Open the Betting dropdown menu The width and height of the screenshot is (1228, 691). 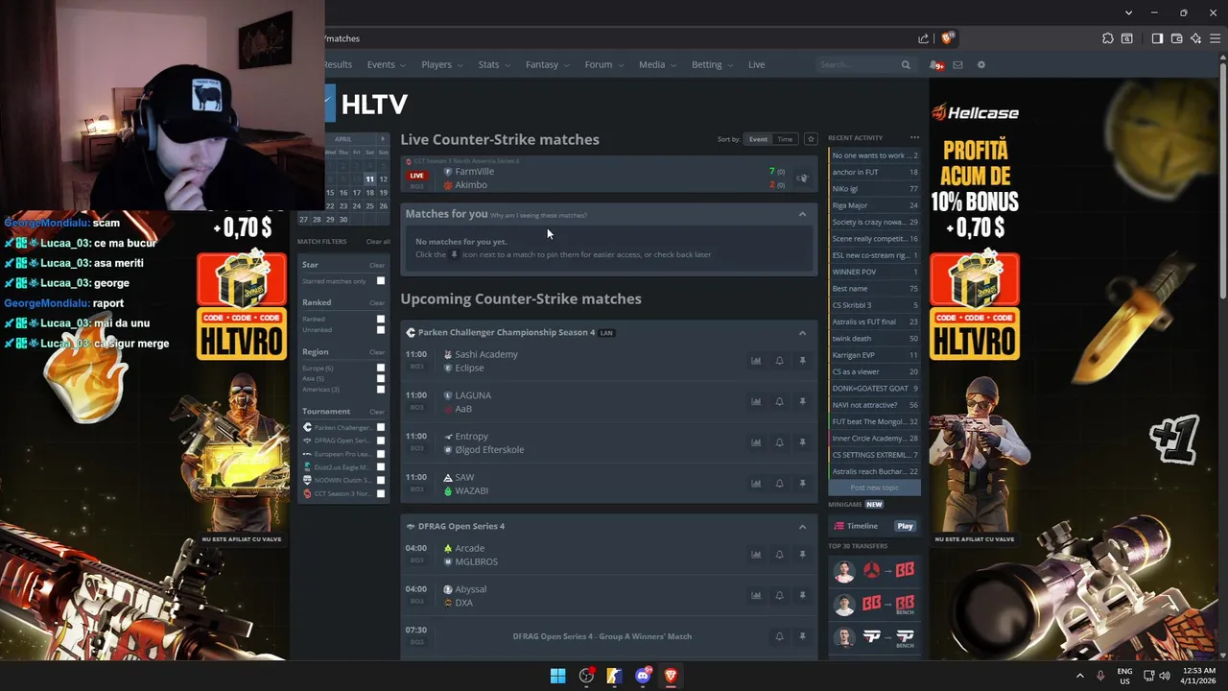(713, 64)
